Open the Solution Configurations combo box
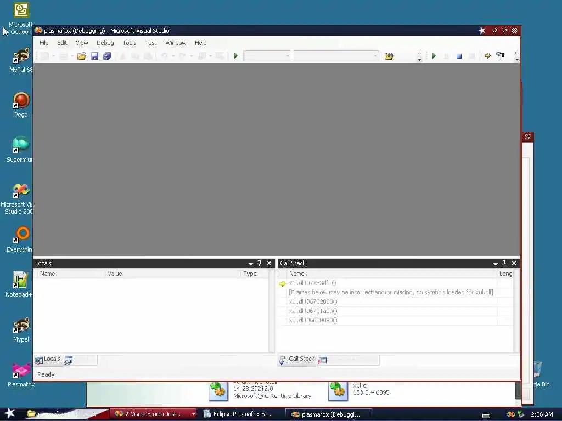Image resolution: width=562 pixels, height=421 pixels. pyautogui.click(x=267, y=56)
